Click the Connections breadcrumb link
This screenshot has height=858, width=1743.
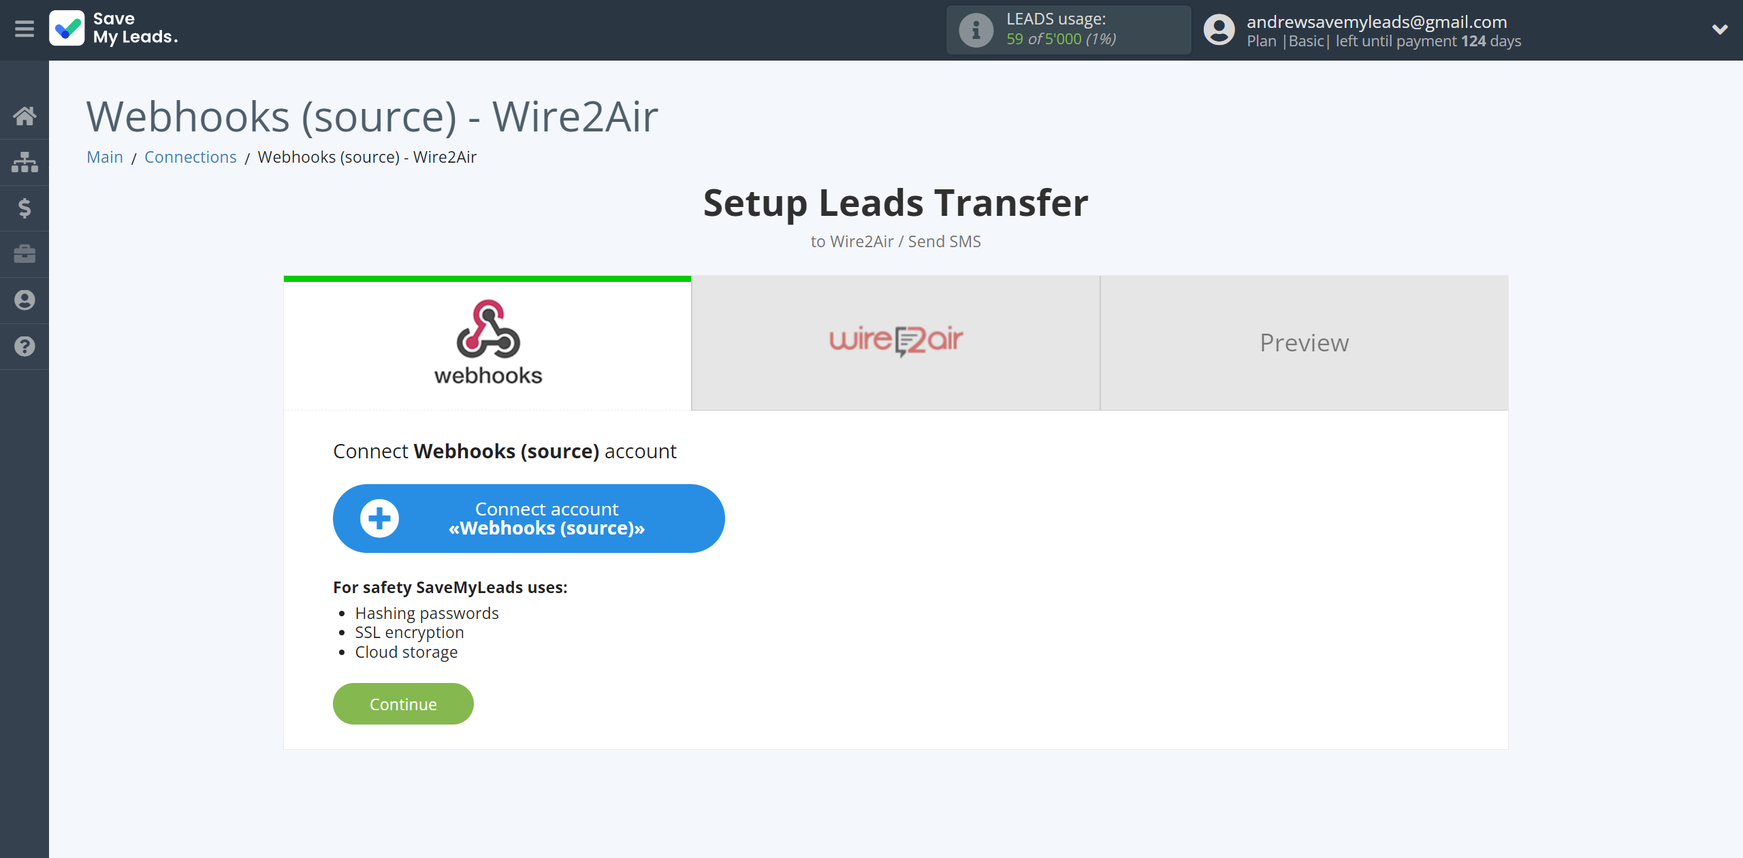190,157
